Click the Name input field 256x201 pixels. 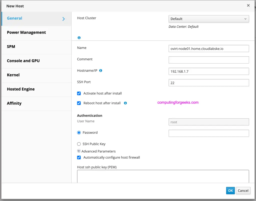pyautogui.click(x=209, y=49)
